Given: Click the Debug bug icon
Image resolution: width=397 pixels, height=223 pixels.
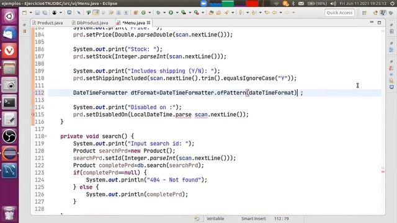Looking at the screenshot, I should click(158, 12).
